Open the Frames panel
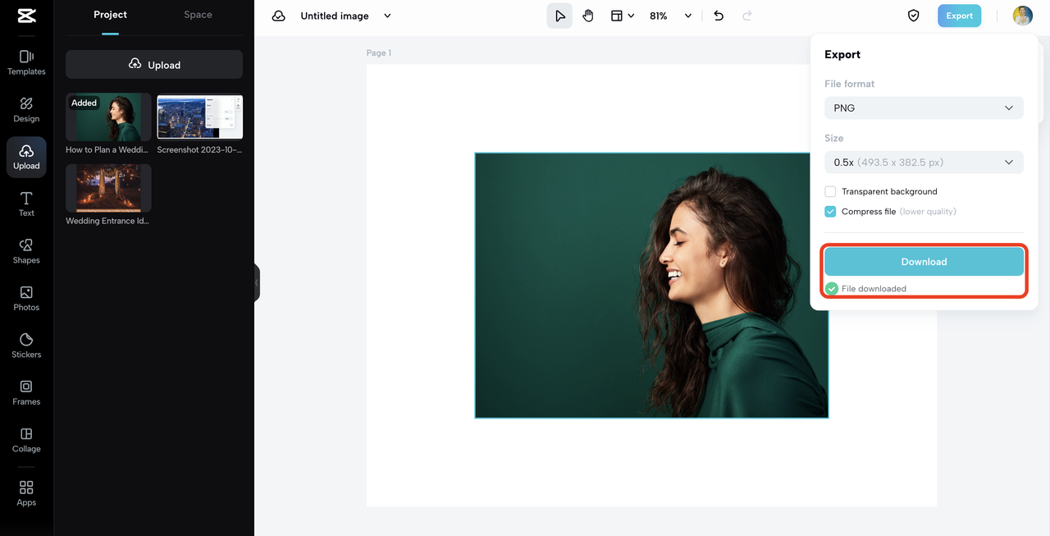 point(26,392)
